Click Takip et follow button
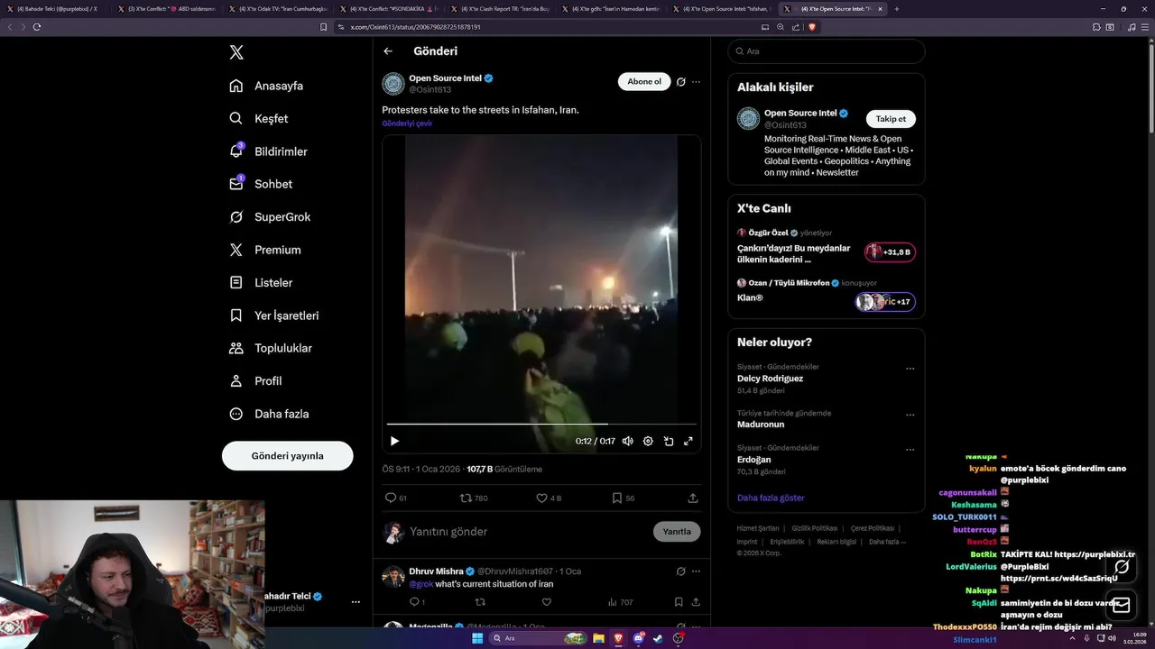This screenshot has width=1155, height=649. click(x=891, y=119)
